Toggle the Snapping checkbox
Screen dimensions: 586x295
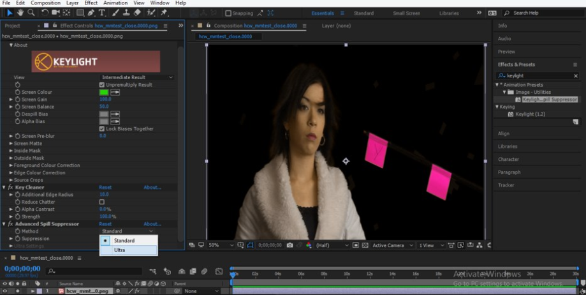[228, 13]
